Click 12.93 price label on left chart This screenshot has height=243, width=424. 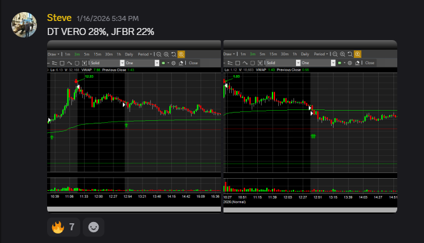[x=89, y=76]
